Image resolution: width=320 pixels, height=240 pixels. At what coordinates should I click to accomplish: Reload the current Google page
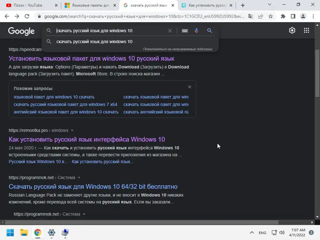[x=27, y=16]
